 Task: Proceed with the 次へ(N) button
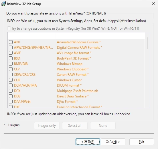click(x=113, y=142)
